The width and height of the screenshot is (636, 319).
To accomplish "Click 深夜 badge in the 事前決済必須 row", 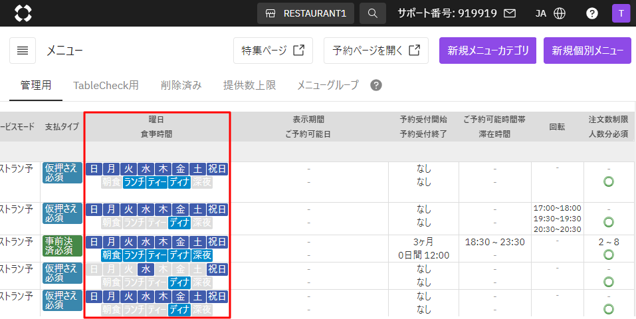I will point(202,255).
